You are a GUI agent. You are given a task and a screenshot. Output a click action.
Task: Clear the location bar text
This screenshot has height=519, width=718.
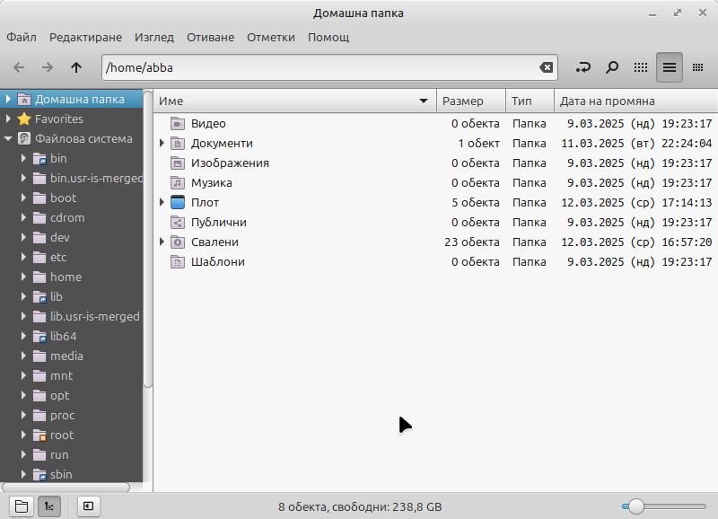(x=546, y=68)
